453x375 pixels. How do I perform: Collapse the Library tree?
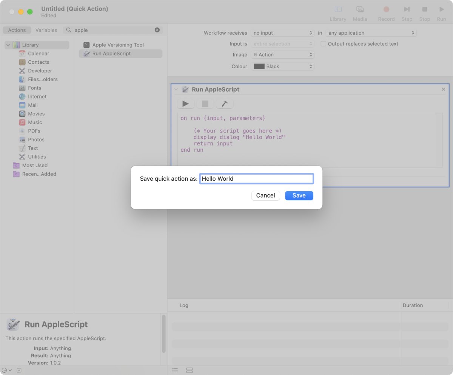[8, 45]
